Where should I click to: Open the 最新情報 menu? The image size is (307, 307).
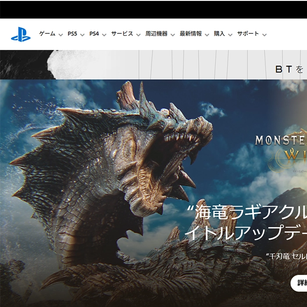pos(191,34)
